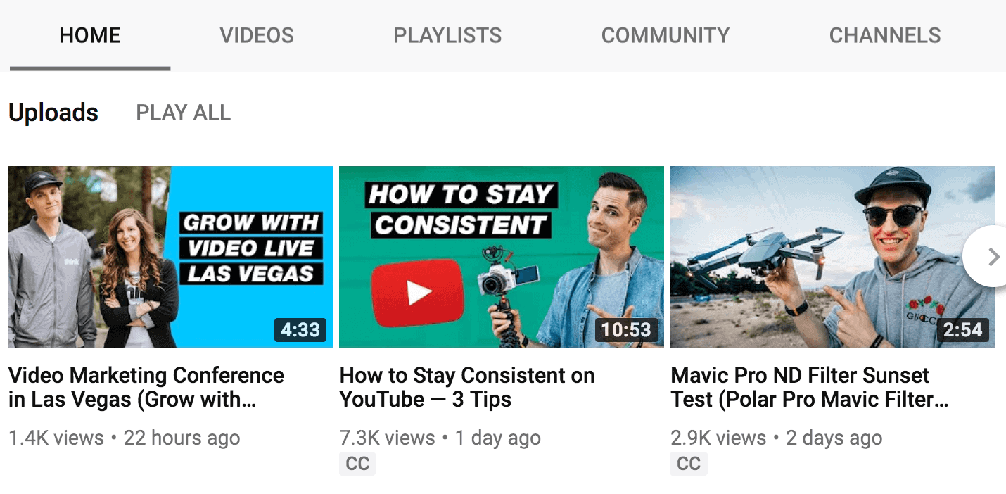Click Play All for uploads
The width and height of the screenshot is (1006, 494).
pos(183,113)
